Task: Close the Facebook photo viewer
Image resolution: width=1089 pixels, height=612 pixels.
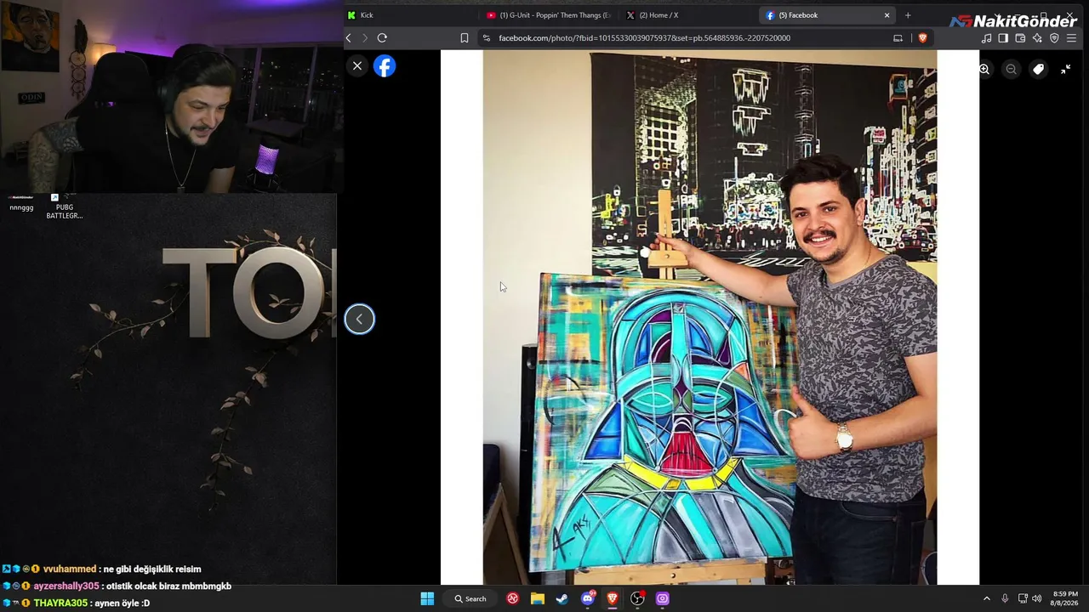Action: click(357, 65)
